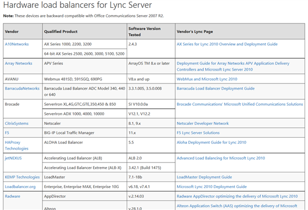Open Aloha Deployment Guide for Lync 2010 link
308x210 pixels.
[212, 142]
